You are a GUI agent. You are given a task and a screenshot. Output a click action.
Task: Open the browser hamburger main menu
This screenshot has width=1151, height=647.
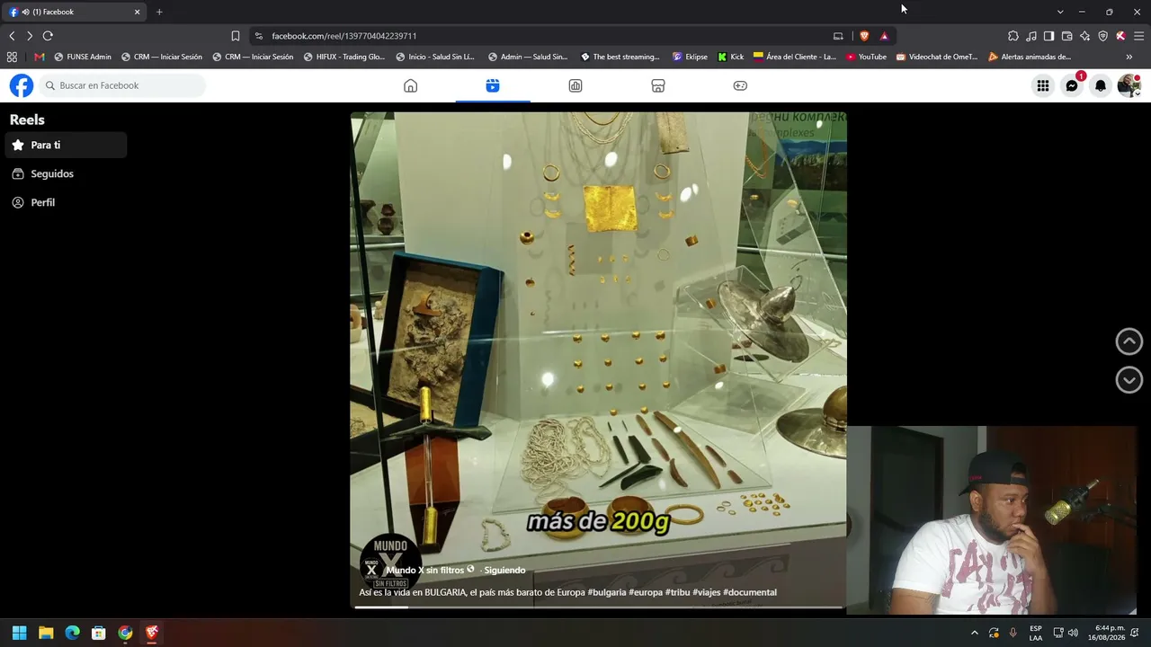pyautogui.click(x=1139, y=36)
